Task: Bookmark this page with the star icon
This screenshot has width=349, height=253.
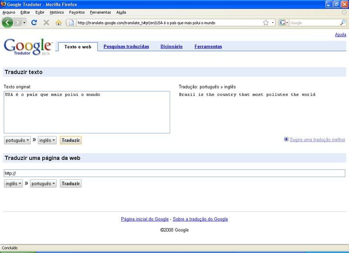Action: [x=266, y=23]
